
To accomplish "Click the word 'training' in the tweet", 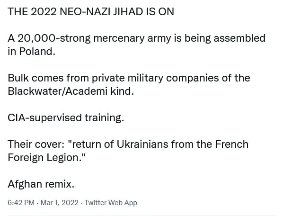I will 104,118.
